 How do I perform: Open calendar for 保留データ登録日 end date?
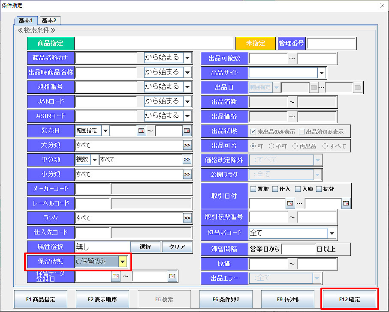coord(172,276)
